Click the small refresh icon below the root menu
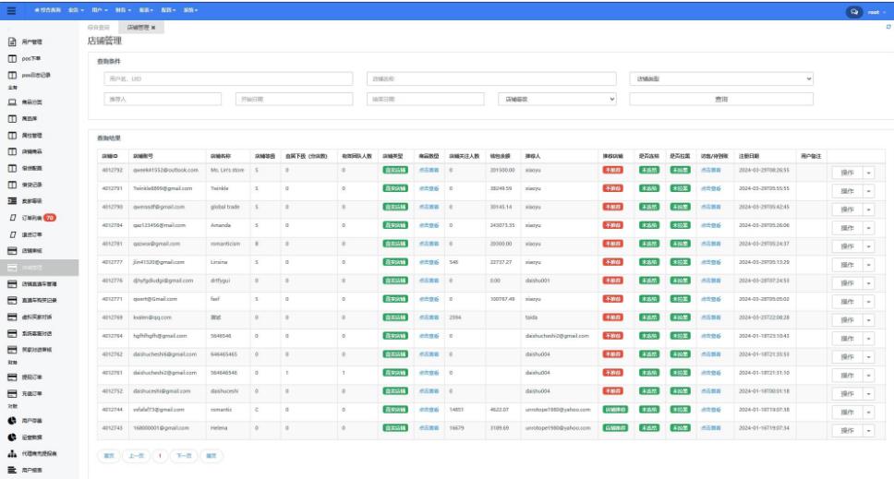This screenshot has height=479, width=894. pos(888,27)
